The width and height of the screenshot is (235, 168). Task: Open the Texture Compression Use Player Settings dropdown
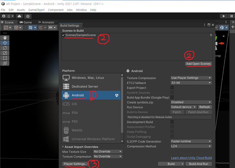coord(191,78)
